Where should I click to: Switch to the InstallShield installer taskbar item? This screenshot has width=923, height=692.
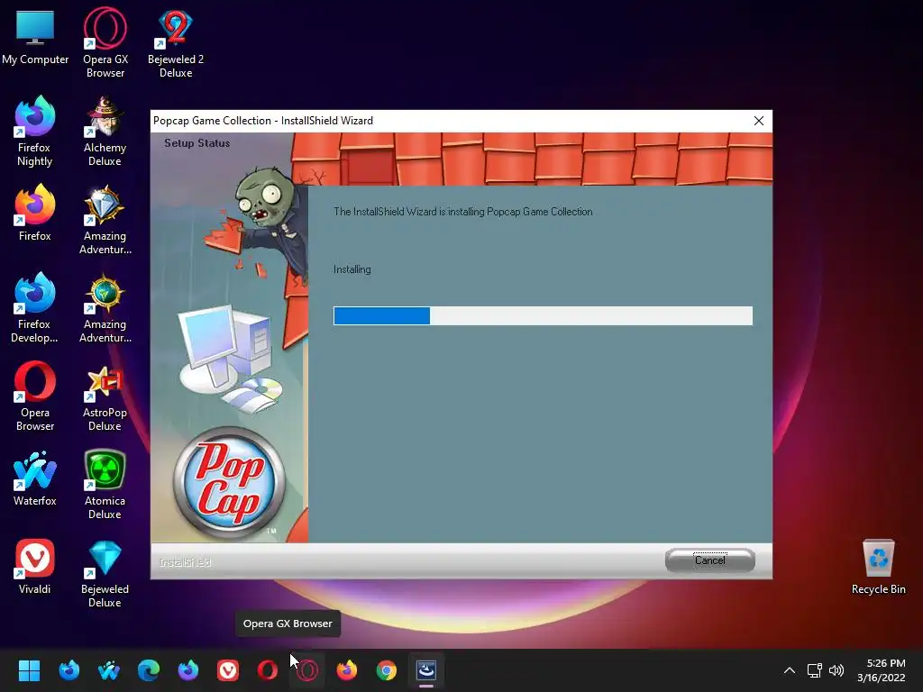(426, 670)
